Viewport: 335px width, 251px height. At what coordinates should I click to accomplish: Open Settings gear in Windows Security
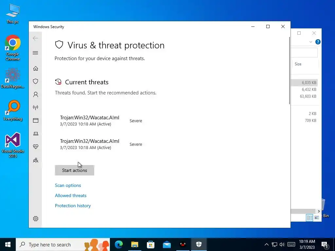(35, 219)
